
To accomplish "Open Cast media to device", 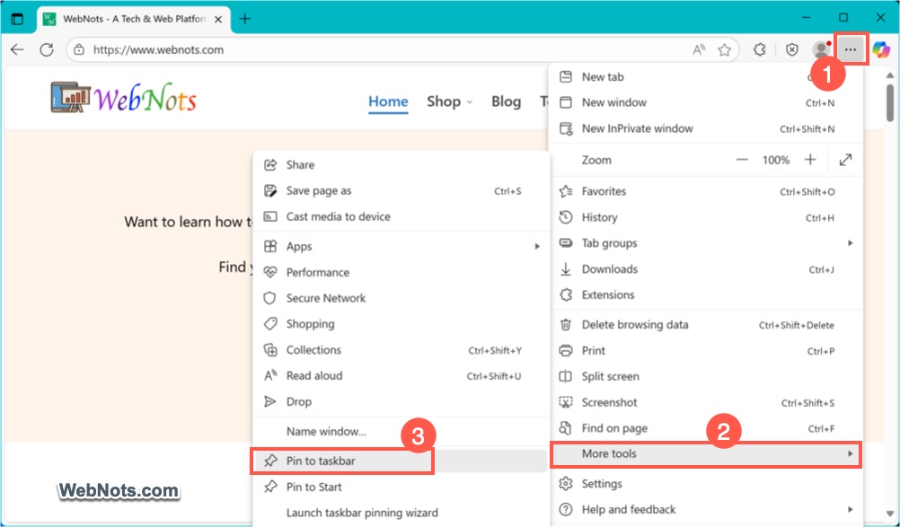I will [x=337, y=216].
